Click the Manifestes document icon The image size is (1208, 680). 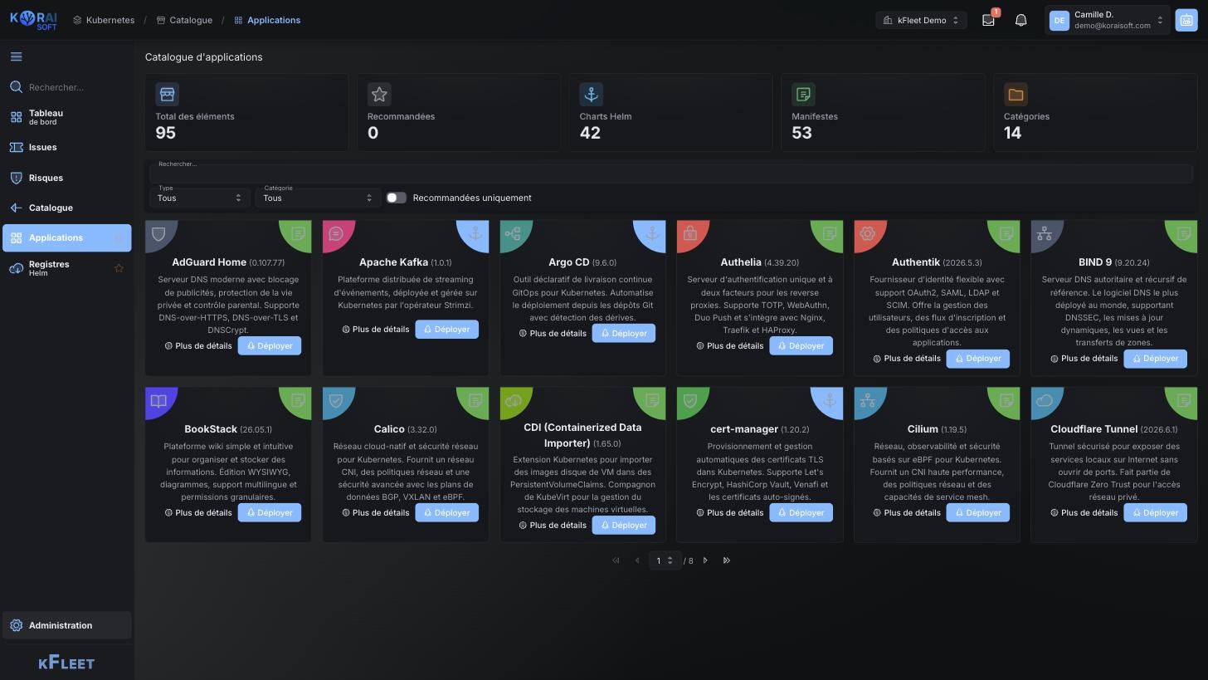(x=803, y=94)
